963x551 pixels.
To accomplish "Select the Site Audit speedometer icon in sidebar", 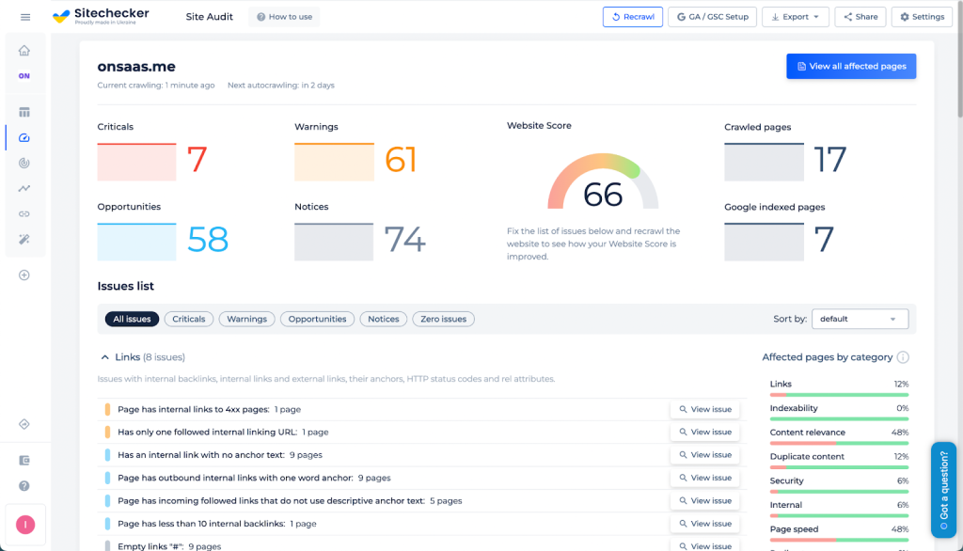I will coord(25,136).
